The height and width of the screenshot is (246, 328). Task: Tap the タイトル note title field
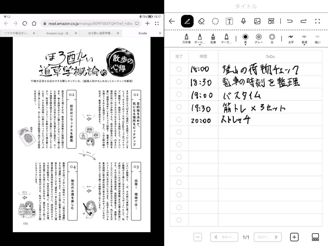(246, 6)
